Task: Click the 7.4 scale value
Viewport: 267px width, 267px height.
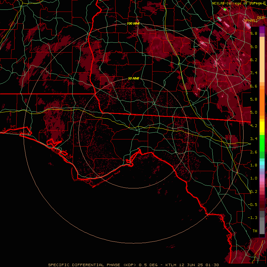Action: [254, 73]
